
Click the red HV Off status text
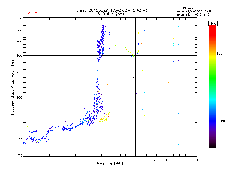31,13
